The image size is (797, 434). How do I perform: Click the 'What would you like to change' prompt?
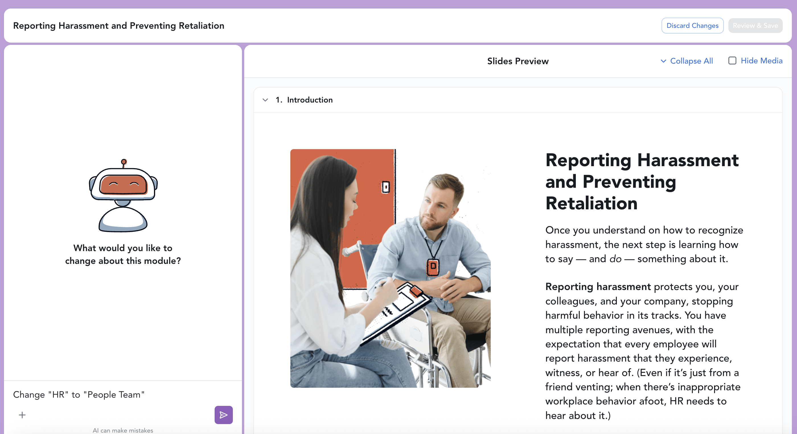tap(123, 254)
